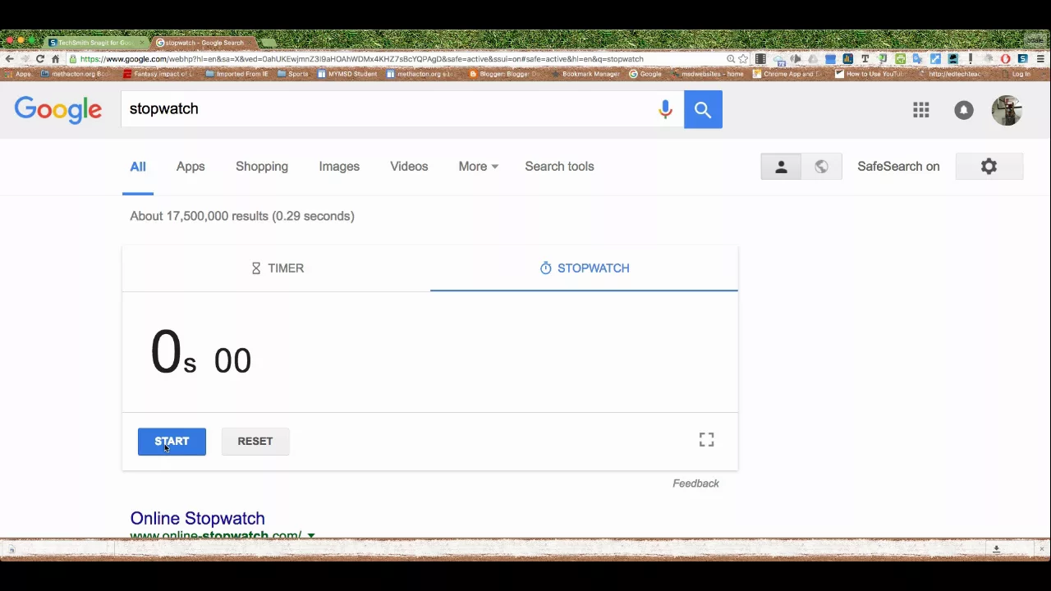Open Fantasy impact bookmark

(x=159, y=74)
